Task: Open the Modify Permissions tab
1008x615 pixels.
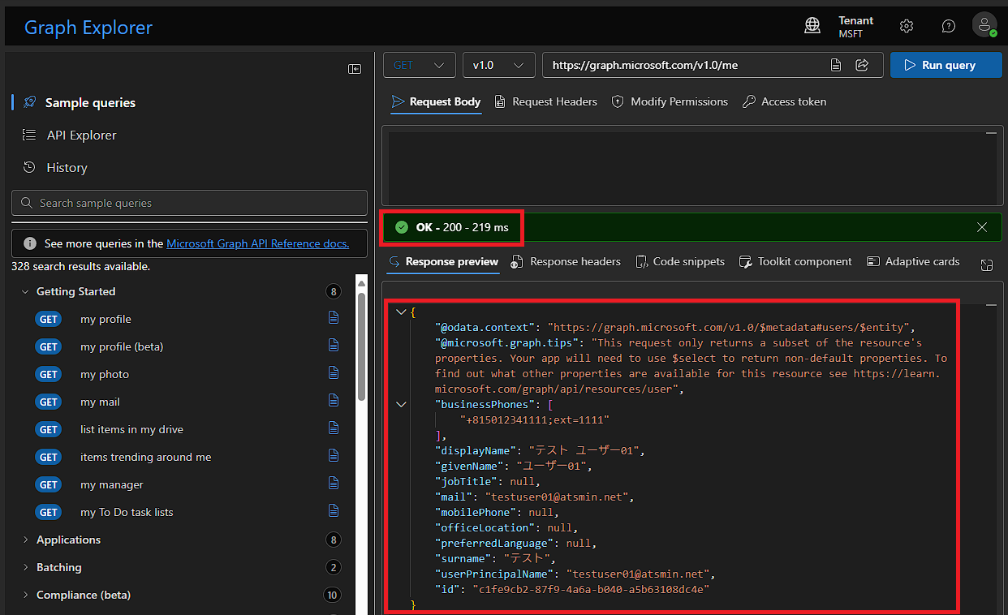Action: 670,101
